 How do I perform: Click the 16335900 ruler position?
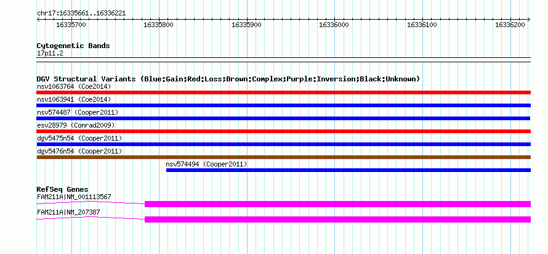pyautogui.click(x=247, y=25)
